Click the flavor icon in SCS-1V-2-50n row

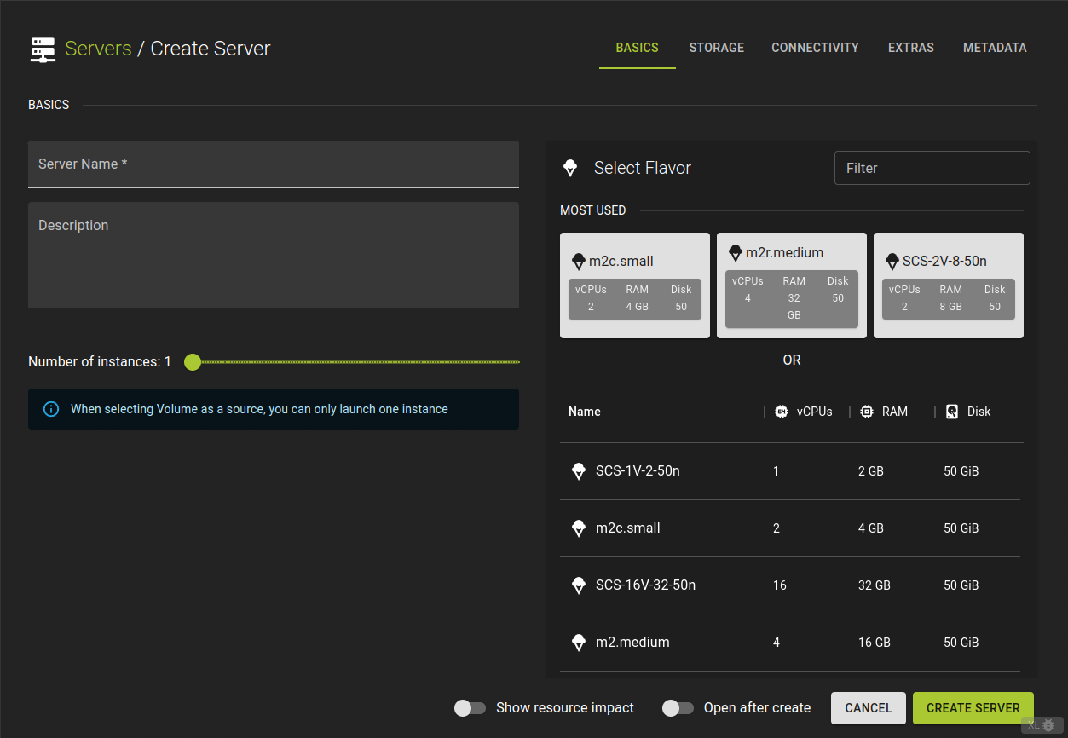coord(579,470)
